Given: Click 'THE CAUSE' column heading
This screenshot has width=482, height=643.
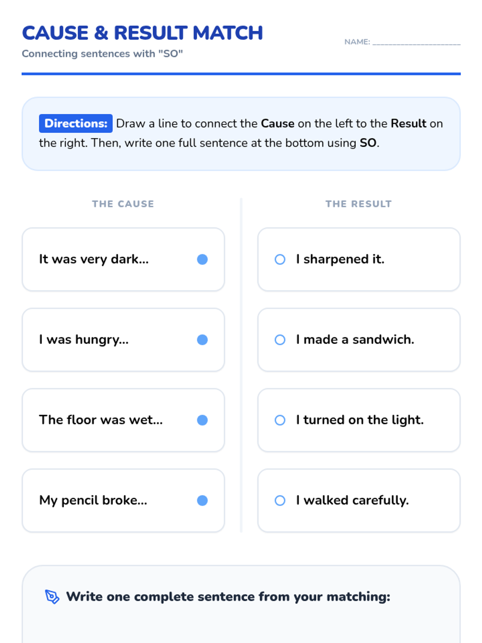Looking at the screenshot, I should point(123,204).
